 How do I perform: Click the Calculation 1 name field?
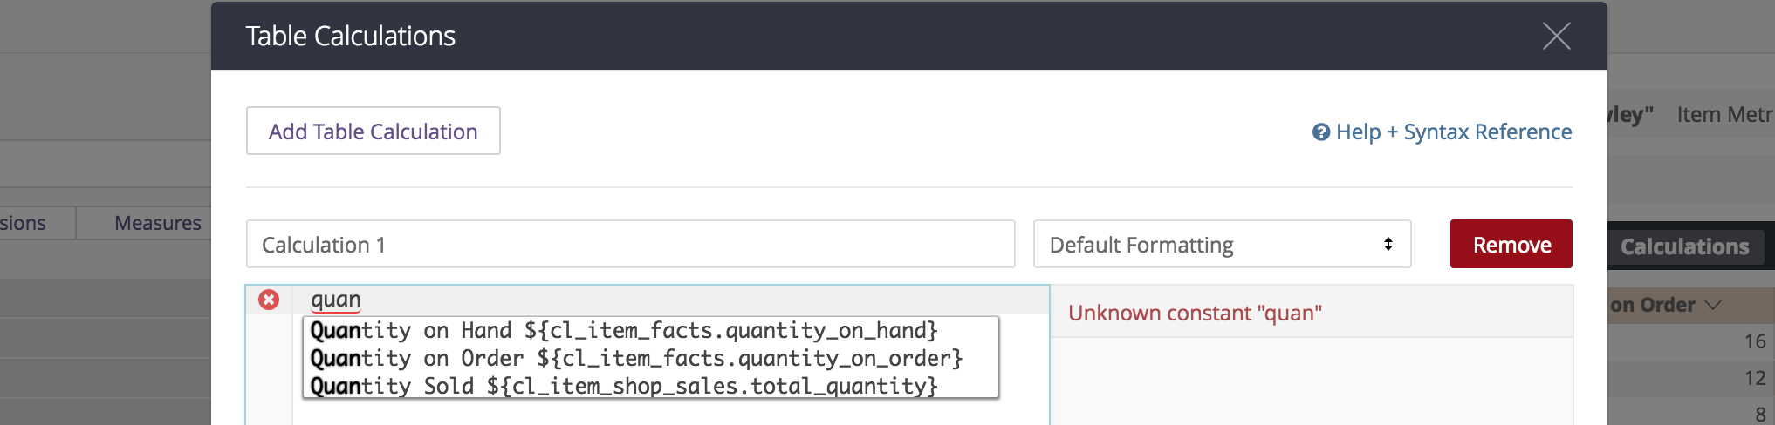pyautogui.click(x=630, y=244)
